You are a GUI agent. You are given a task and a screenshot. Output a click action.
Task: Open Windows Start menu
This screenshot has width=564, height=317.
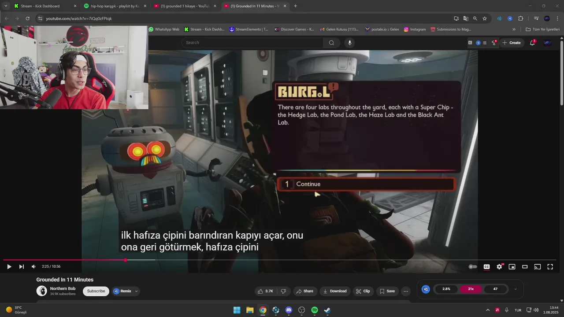(x=237, y=310)
